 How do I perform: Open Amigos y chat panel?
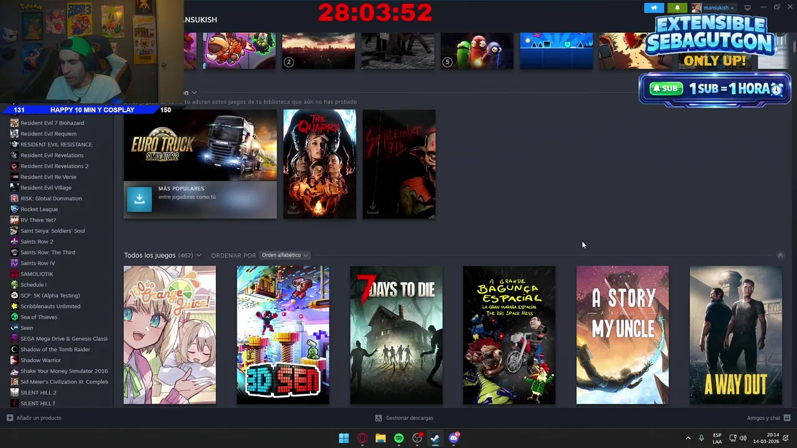(768, 418)
